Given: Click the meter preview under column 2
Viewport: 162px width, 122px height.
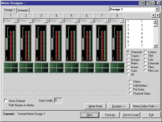Looking at the screenshot, I should pyautogui.click(x=26, y=43).
